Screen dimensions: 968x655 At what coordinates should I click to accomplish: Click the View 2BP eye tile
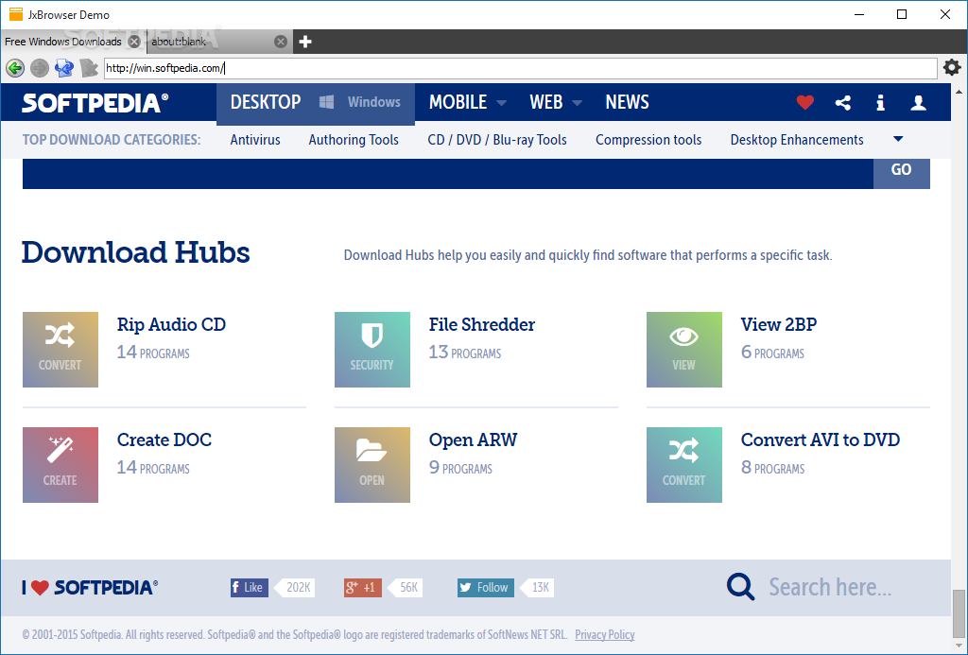click(684, 350)
